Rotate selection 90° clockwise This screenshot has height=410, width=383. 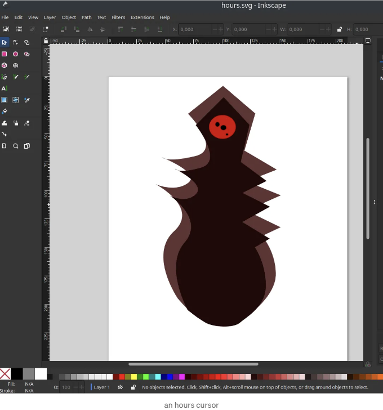click(77, 29)
